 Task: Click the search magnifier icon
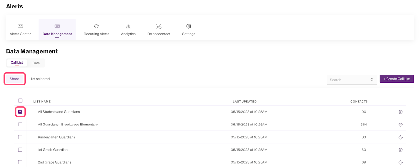(x=372, y=80)
